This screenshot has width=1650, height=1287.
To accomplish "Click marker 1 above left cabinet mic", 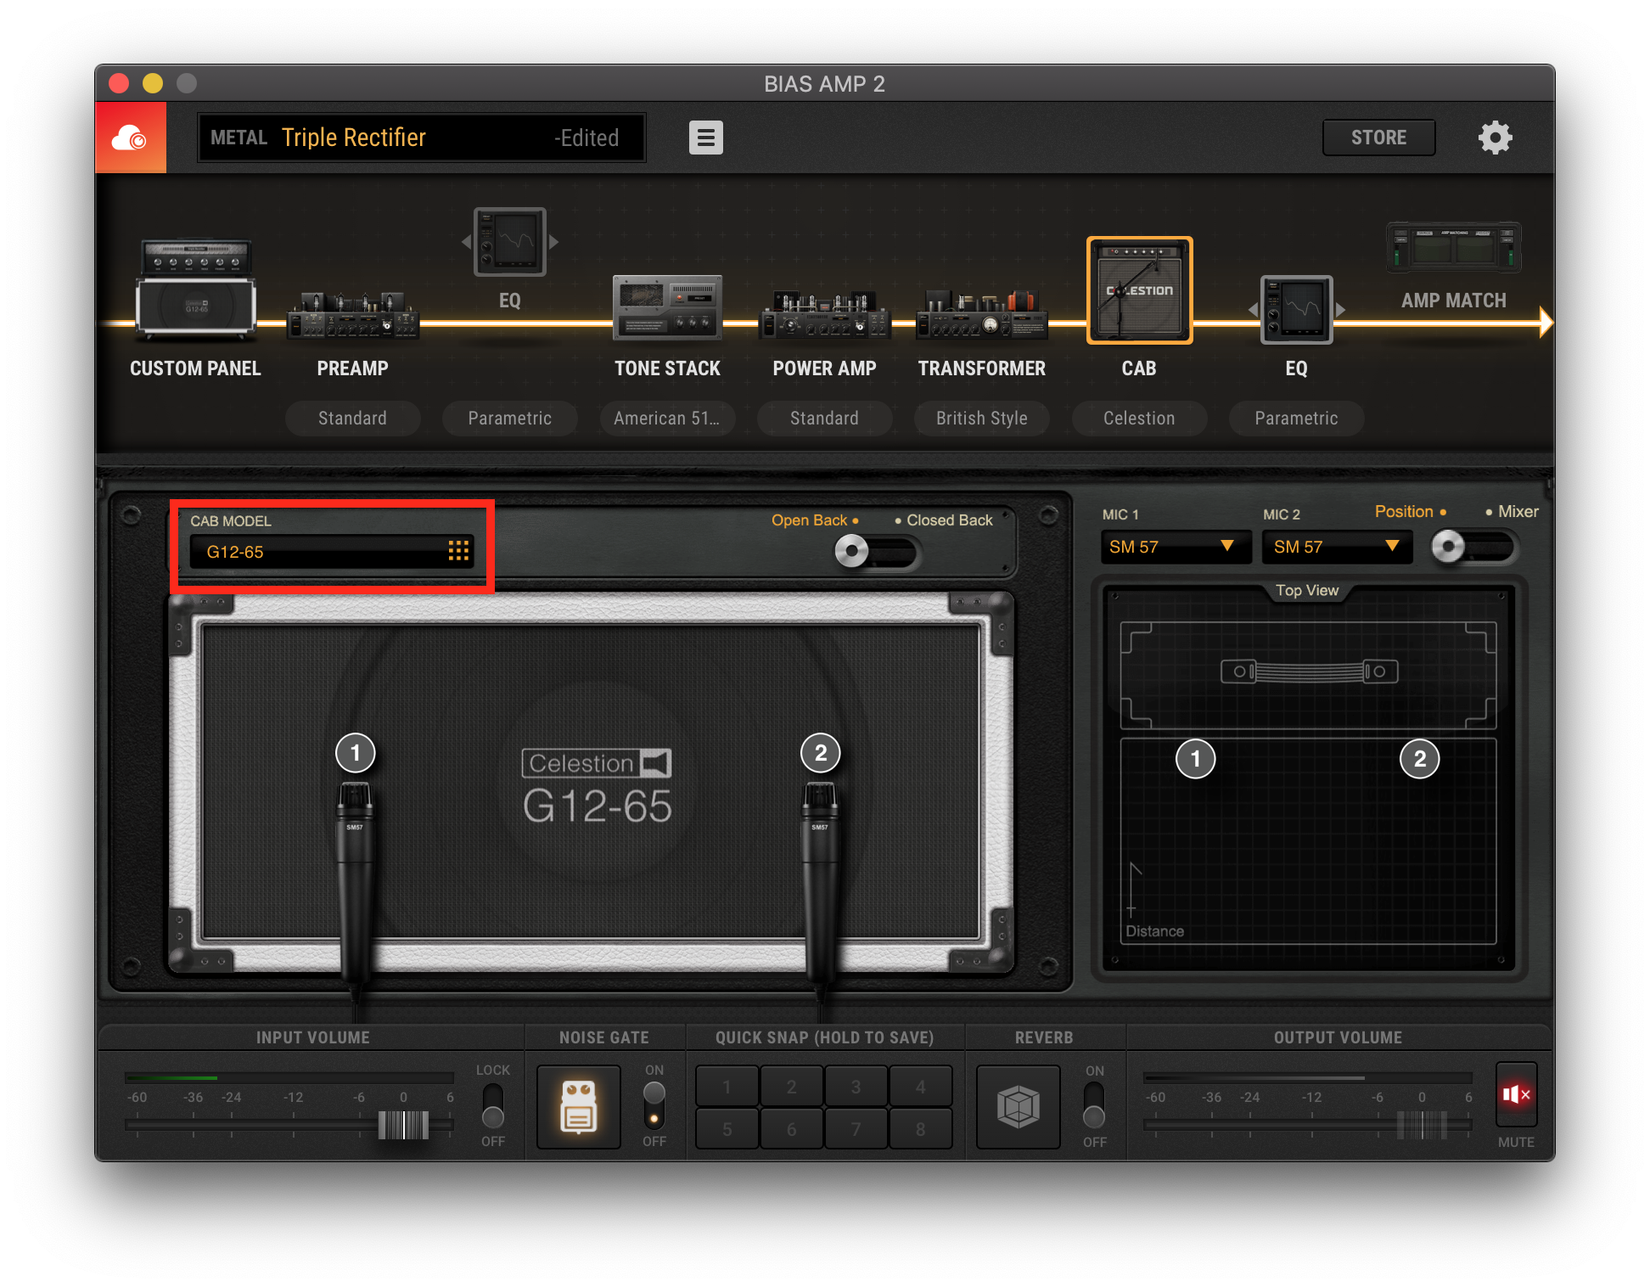I will [x=355, y=753].
